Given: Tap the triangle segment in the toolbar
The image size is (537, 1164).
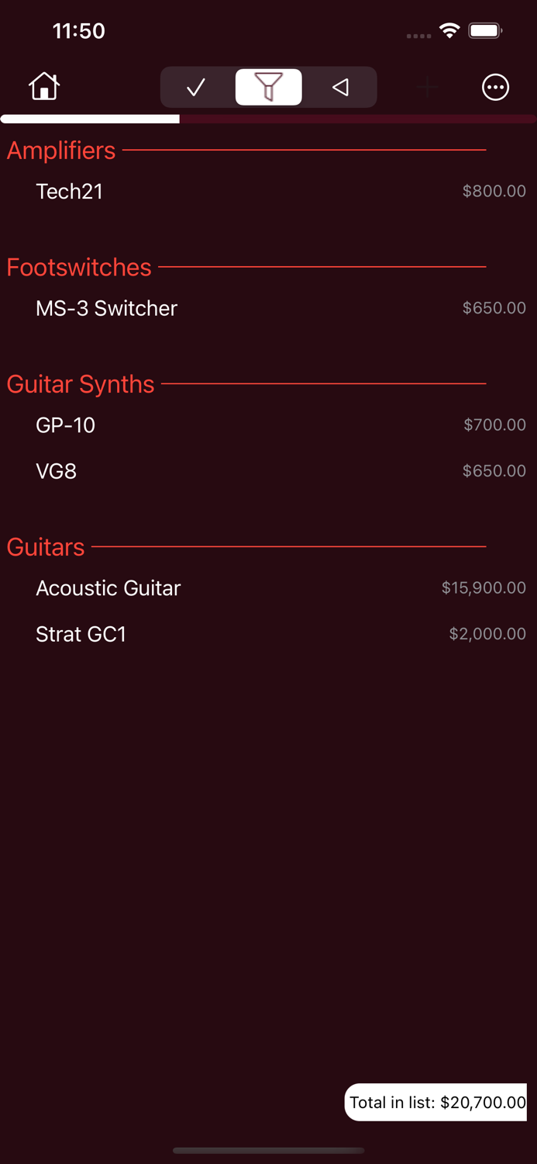Looking at the screenshot, I should tap(339, 87).
